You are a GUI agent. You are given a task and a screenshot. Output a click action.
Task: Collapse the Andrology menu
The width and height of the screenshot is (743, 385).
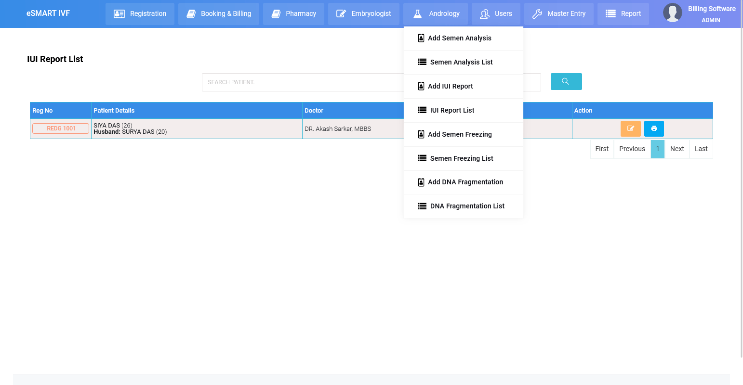[436, 13]
